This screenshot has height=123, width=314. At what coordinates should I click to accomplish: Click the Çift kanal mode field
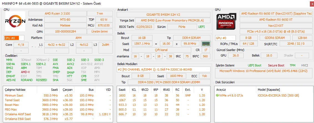pos(161,50)
